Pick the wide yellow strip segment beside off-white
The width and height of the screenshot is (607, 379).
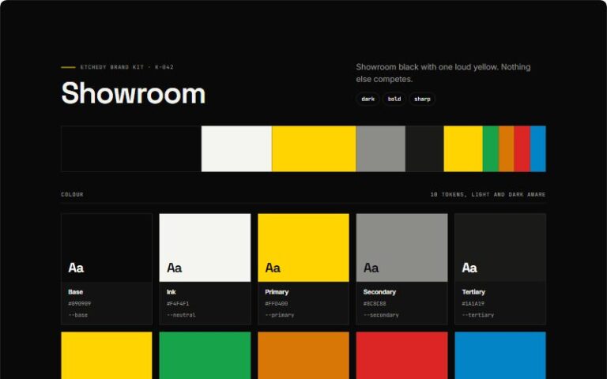314,148
